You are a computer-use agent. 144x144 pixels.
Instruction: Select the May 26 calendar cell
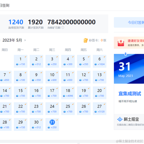[84, 109]
